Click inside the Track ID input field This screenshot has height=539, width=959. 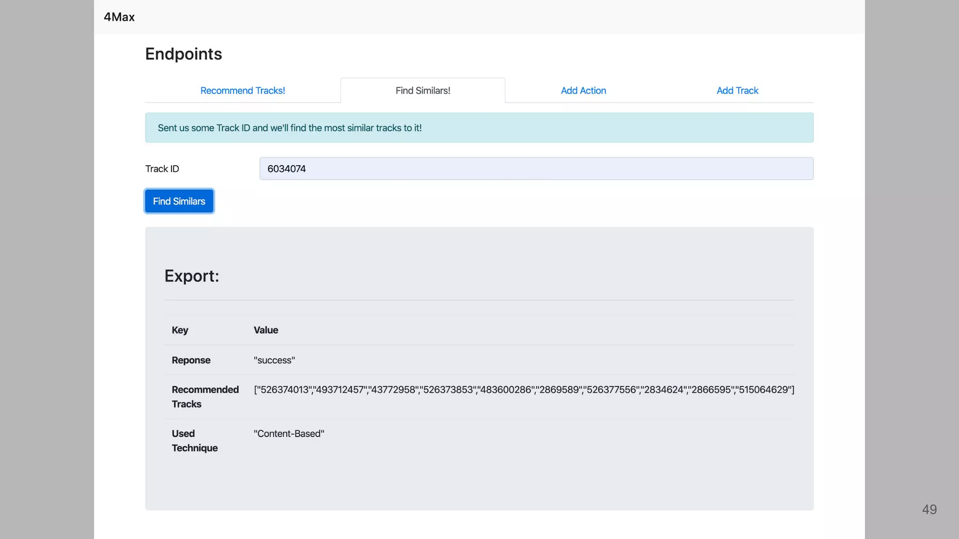(x=536, y=168)
